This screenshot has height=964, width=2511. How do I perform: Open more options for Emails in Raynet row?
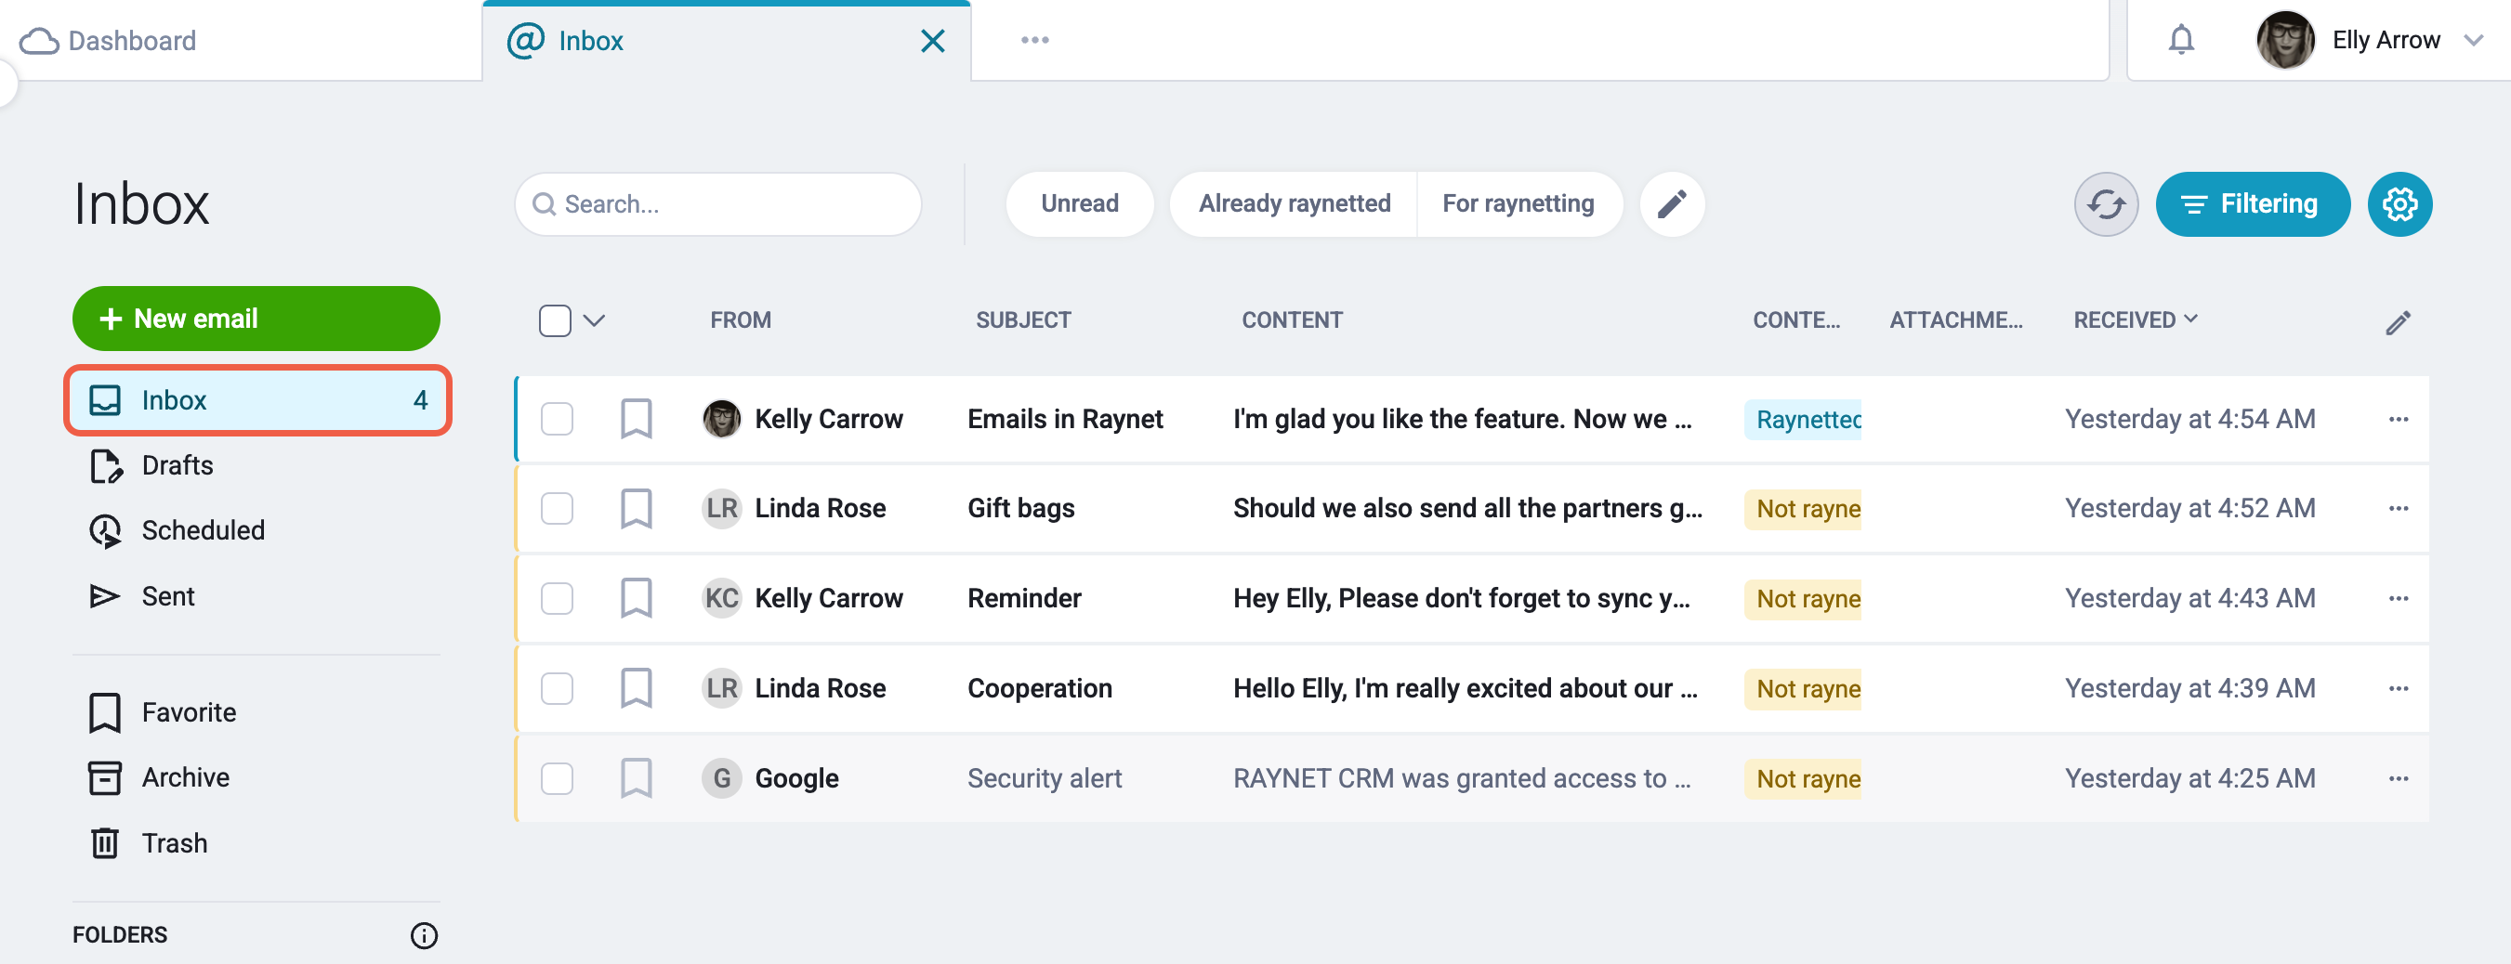[2398, 420]
